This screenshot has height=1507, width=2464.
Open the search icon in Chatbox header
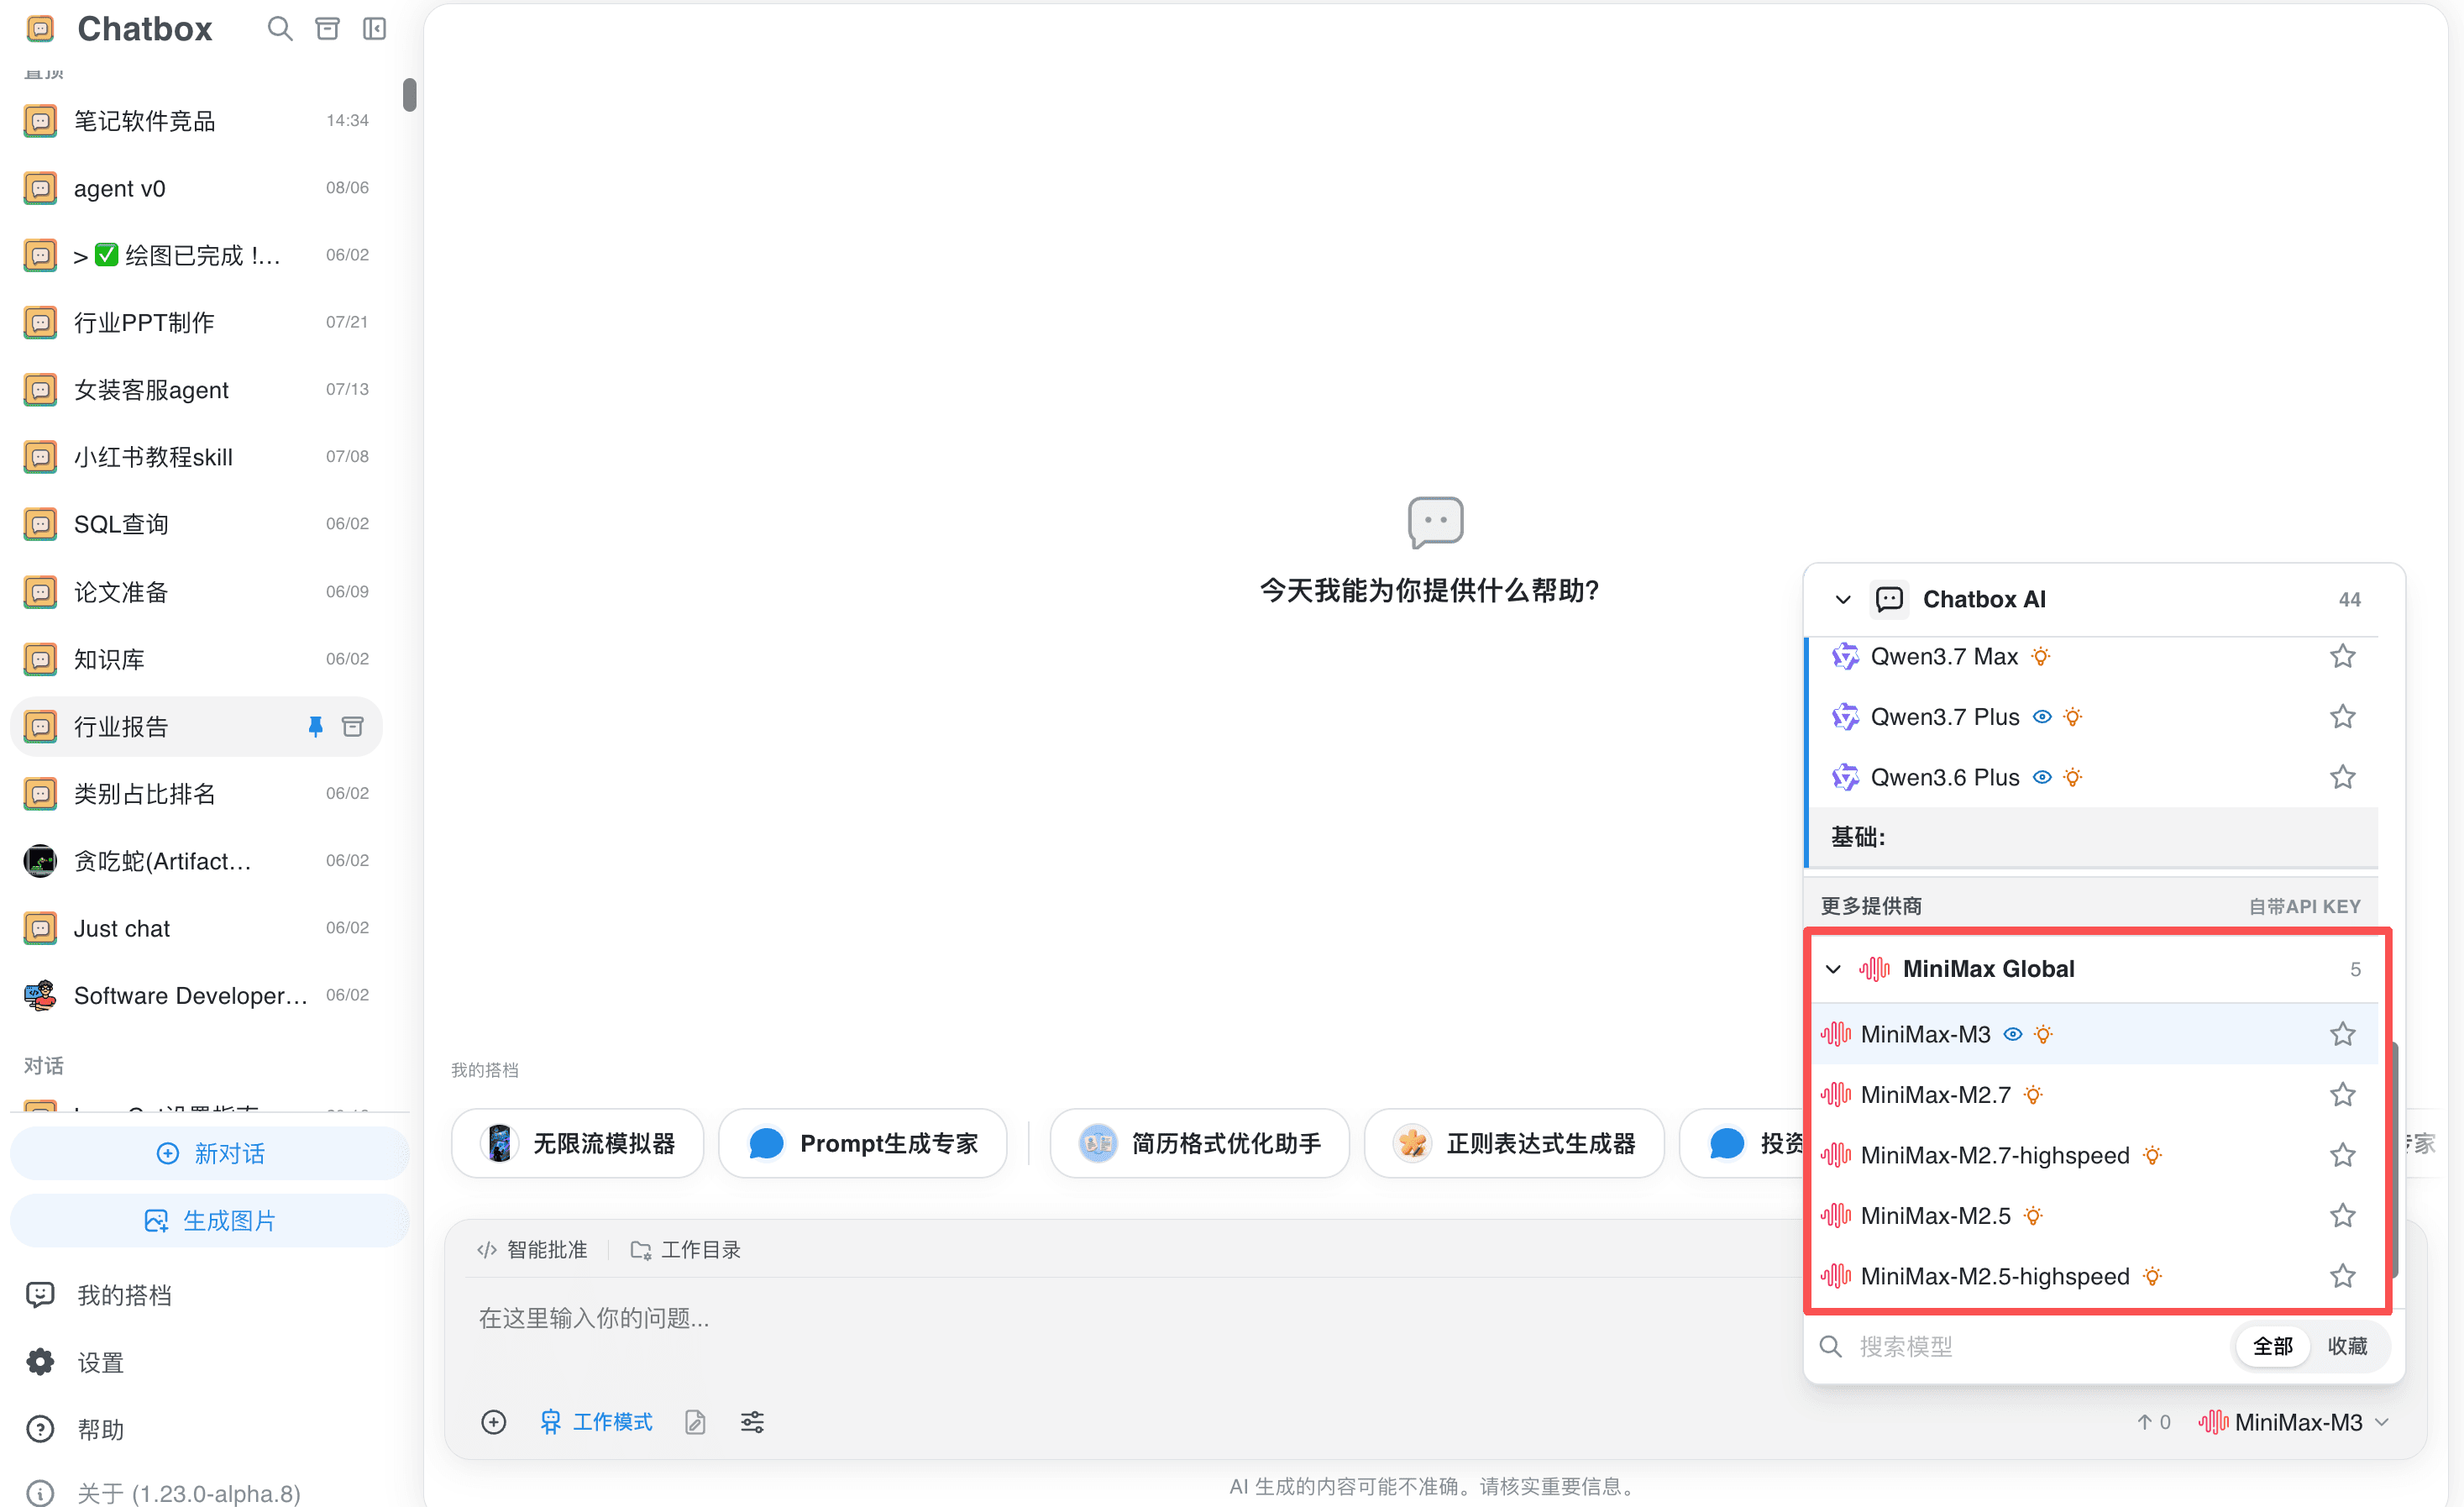tap(280, 29)
